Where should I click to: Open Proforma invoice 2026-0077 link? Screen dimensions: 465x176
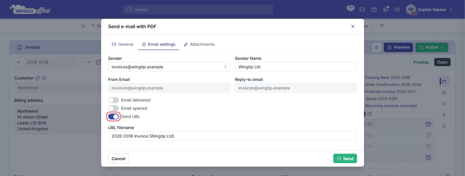tap(390, 92)
